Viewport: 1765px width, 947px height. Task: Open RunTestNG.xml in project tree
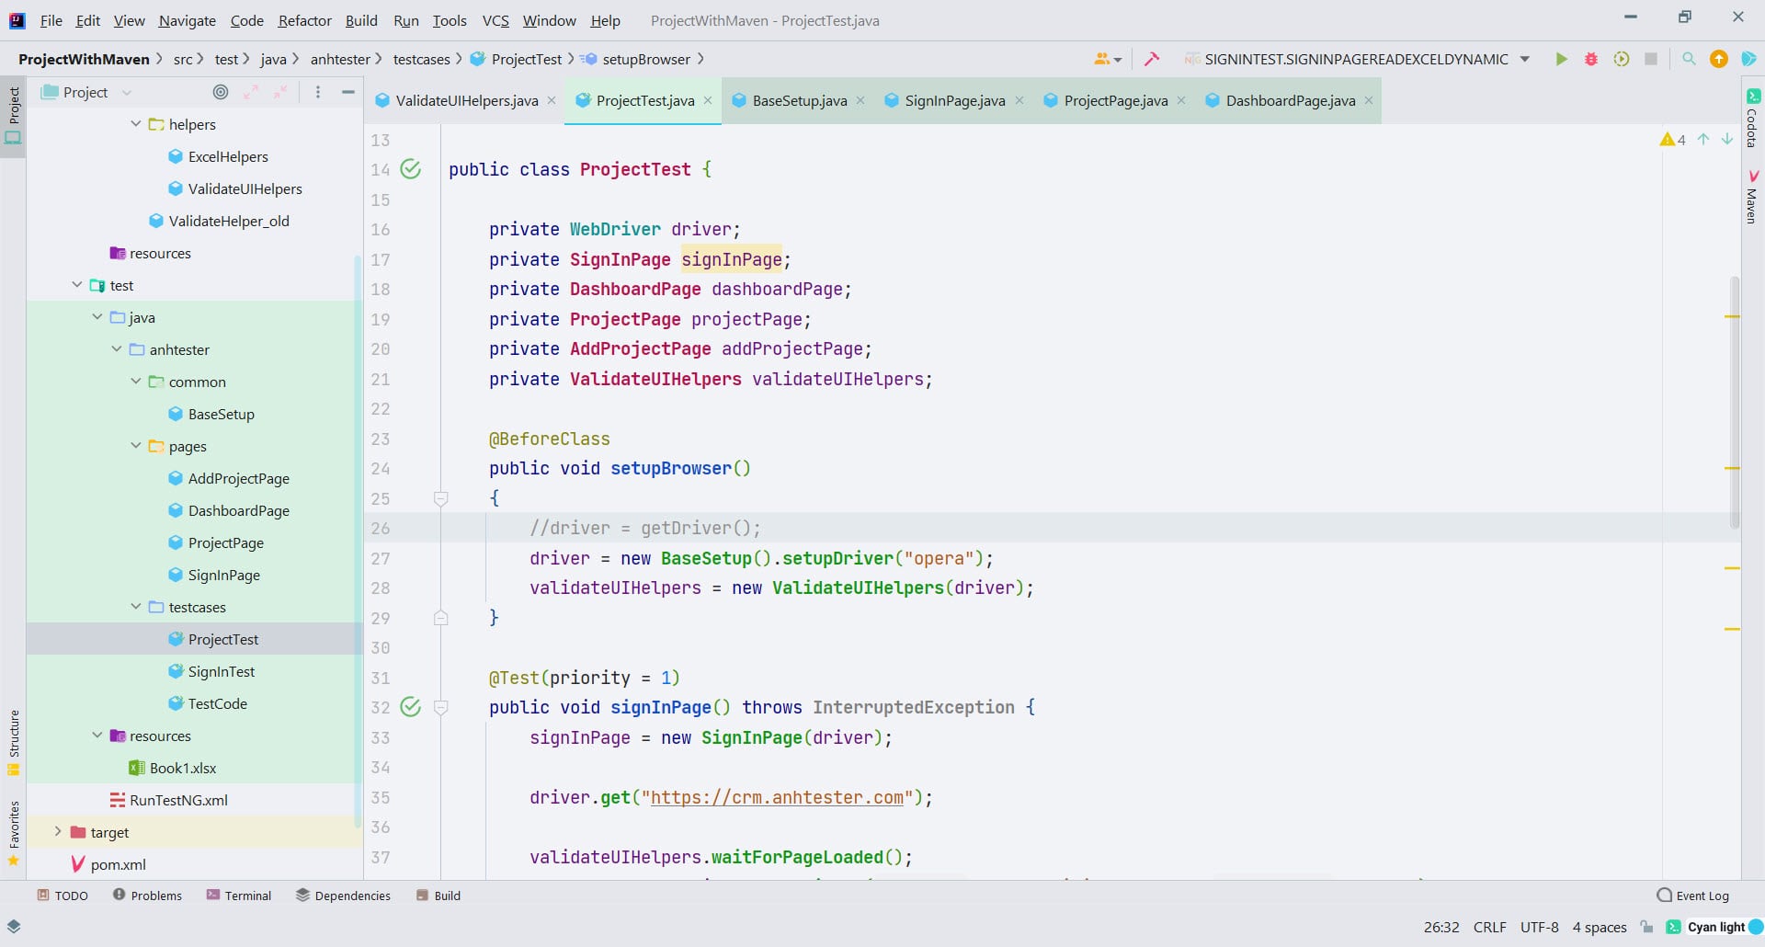[x=178, y=800]
